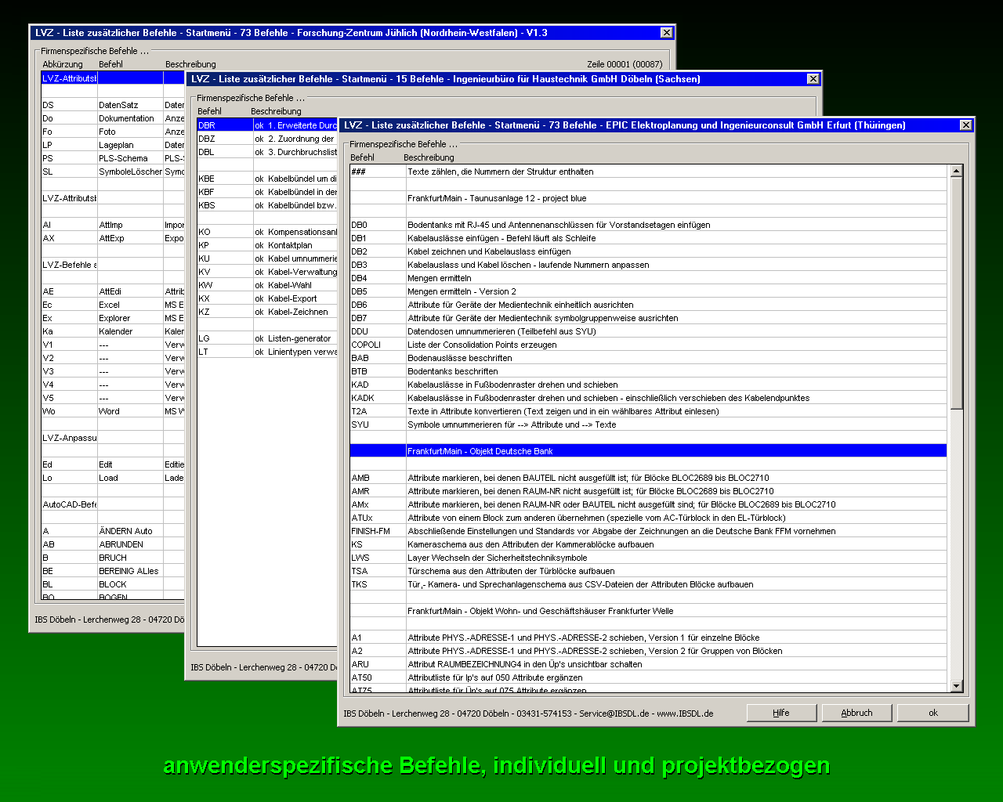Image resolution: width=1003 pixels, height=802 pixels.
Task: Select LP Lageplan row in Jülich window
Action: (x=113, y=145)
